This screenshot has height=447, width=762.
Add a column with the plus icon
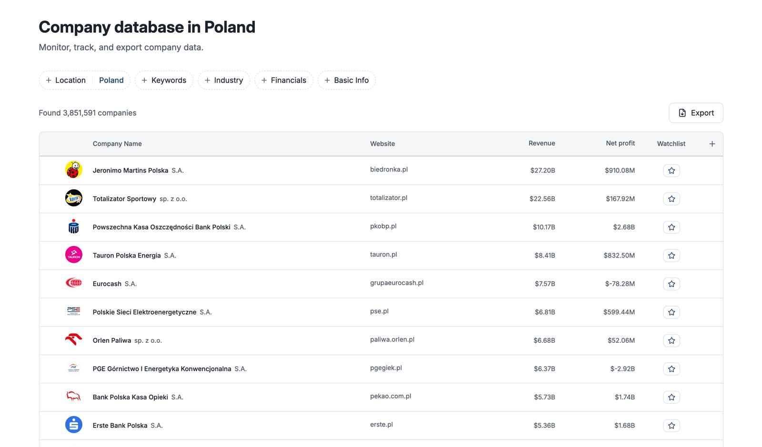(x=712, y=144)
